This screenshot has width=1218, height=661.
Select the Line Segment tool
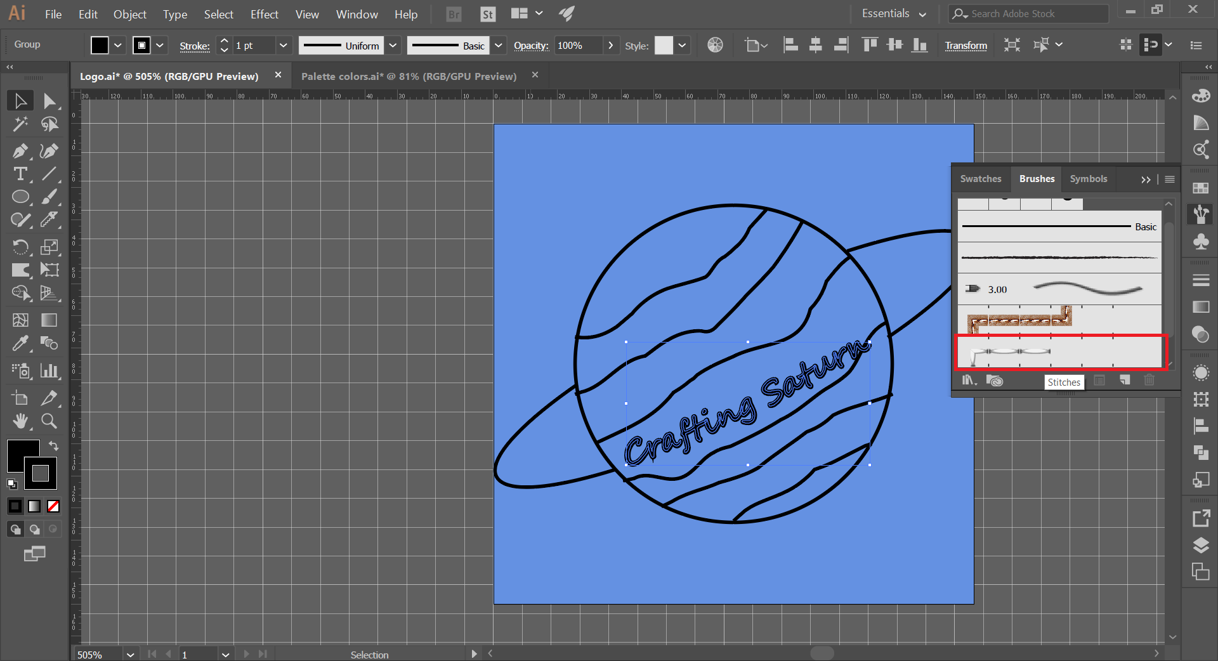[49, 174]
